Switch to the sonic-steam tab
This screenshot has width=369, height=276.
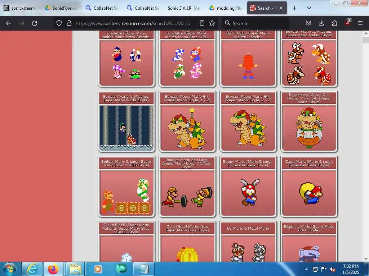point(20,8)
